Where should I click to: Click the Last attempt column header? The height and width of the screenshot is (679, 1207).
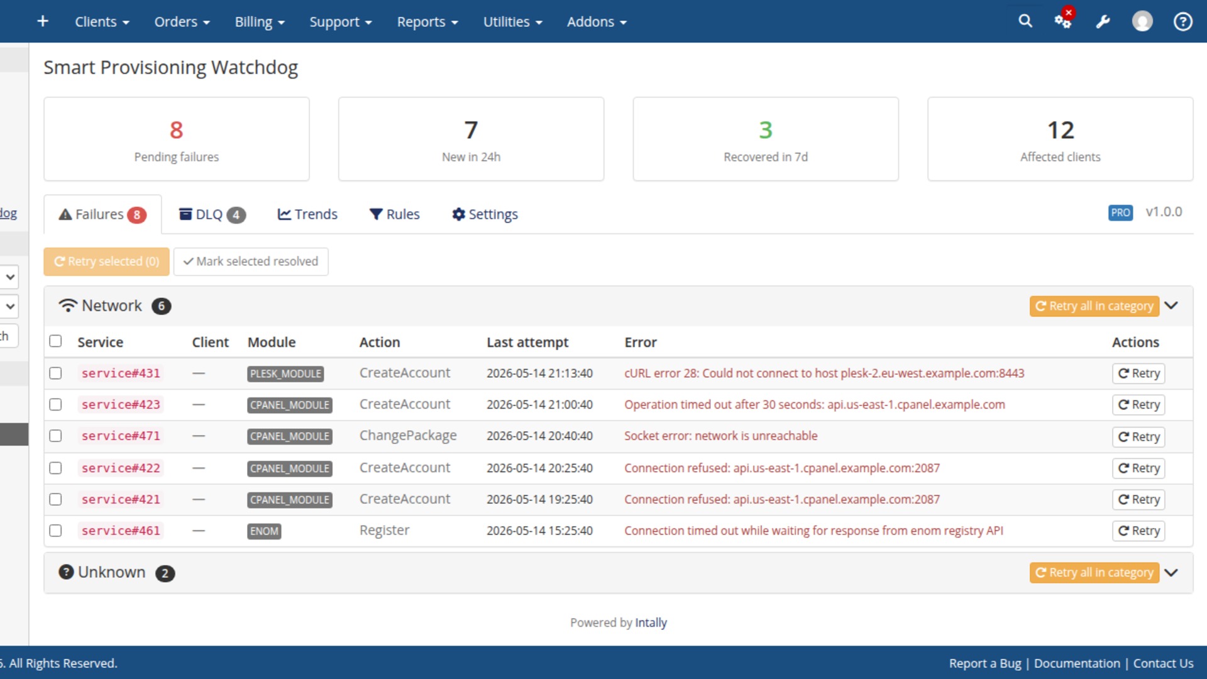(x=527, y=342)
